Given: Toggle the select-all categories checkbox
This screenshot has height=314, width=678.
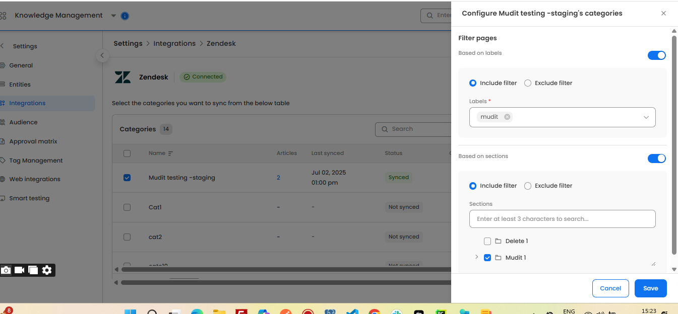Looking at the screenshot, I should pyautogui.click(x=127, y=153).
